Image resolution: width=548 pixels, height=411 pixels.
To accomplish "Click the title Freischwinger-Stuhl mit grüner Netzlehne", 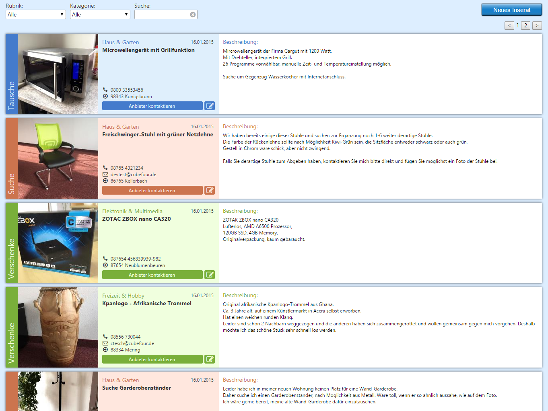I will coord(158,134).
